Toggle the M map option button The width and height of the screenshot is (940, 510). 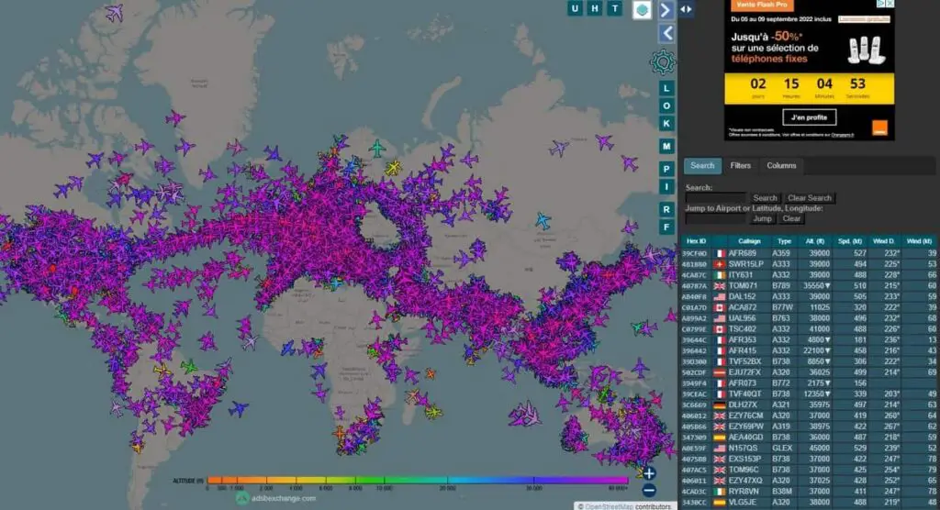coord(666,146)
